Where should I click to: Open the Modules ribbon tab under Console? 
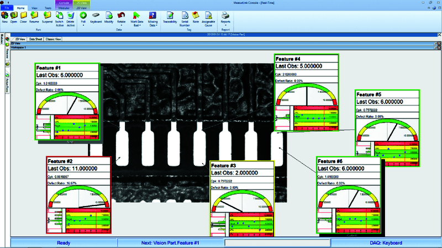tap(64, 8)
